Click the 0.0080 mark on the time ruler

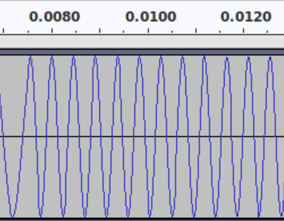54,17
